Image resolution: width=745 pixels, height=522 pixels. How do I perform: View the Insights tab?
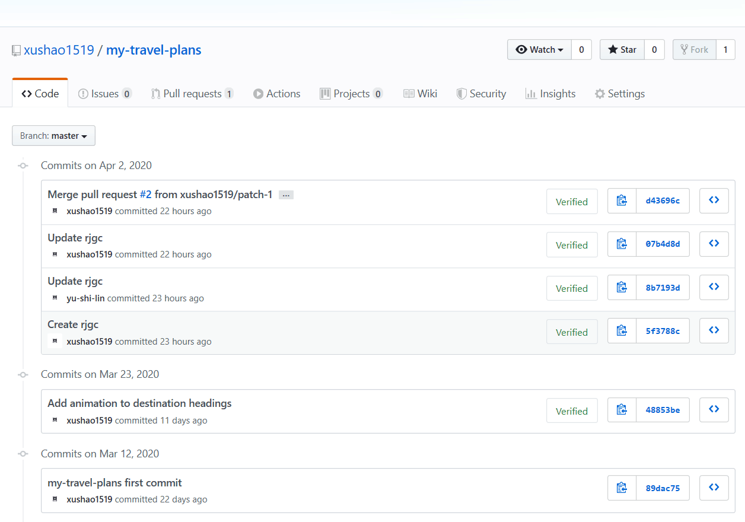[x=550, y=94]
